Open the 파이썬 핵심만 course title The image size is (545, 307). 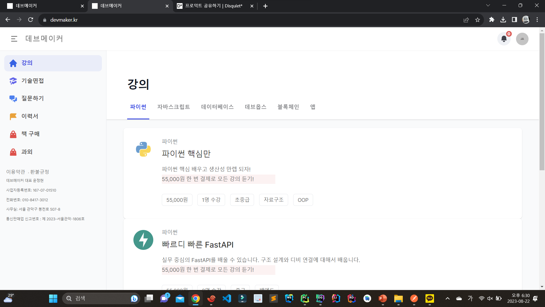(x=186, y=154)
